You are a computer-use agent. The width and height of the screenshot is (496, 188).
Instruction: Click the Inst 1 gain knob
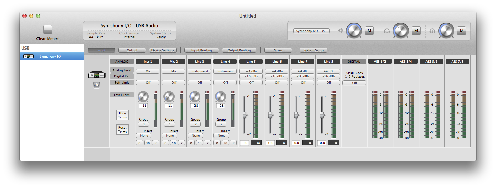tap(143, 96)
